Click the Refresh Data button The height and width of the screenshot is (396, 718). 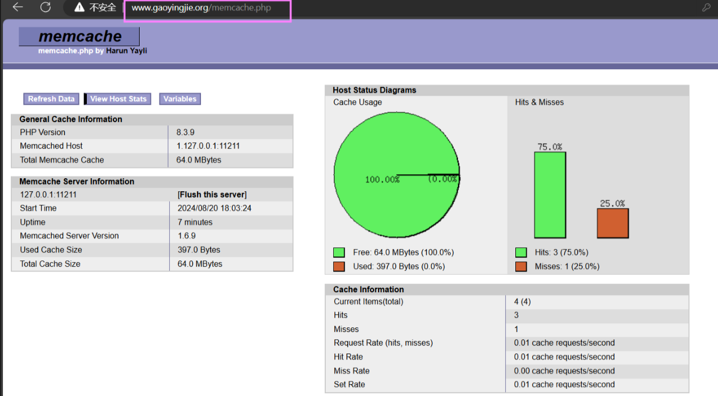click(x=51, y=99)
